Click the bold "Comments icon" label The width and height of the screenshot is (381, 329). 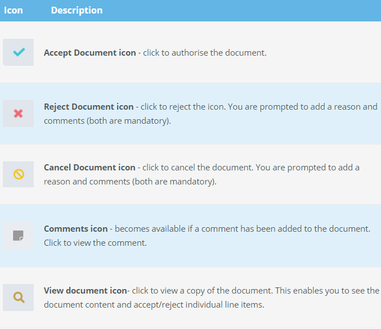75,229
